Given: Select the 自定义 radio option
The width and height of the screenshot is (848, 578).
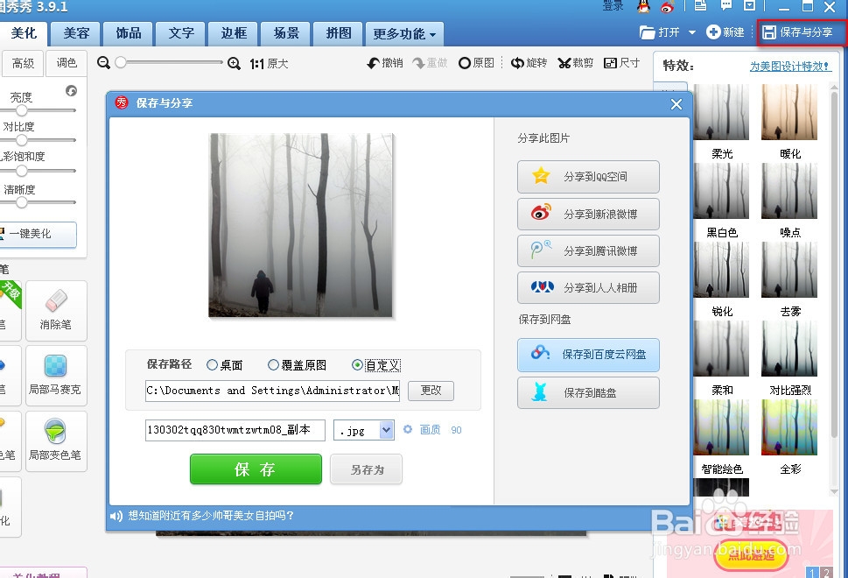Looking at the screenshot, I should click(375, 365).
